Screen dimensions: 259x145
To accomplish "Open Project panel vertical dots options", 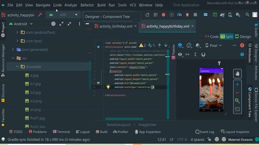I will [79, 24].
